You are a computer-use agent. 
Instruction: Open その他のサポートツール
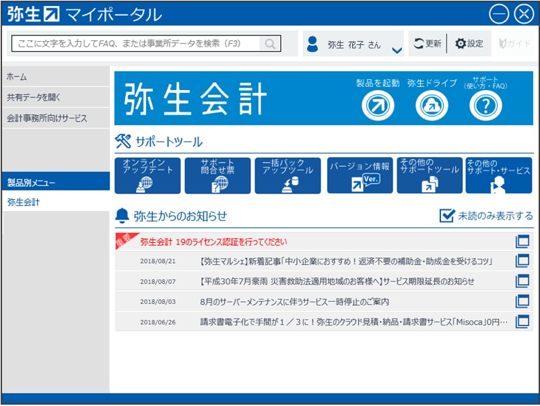429,175
